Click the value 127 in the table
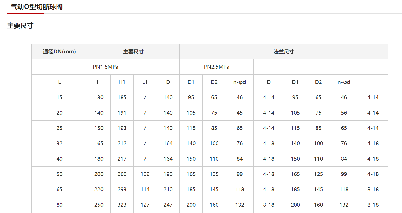The image size is (402, 213). click(145, 205)
